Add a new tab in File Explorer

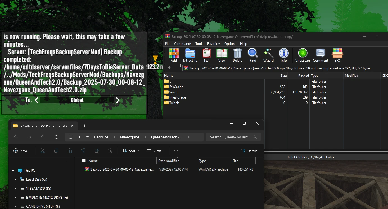pyautogui.click(x=84, y=126)
